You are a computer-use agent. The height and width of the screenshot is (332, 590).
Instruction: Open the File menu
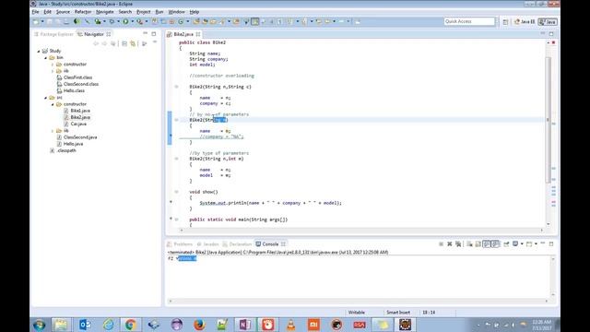tap(35, 12)
